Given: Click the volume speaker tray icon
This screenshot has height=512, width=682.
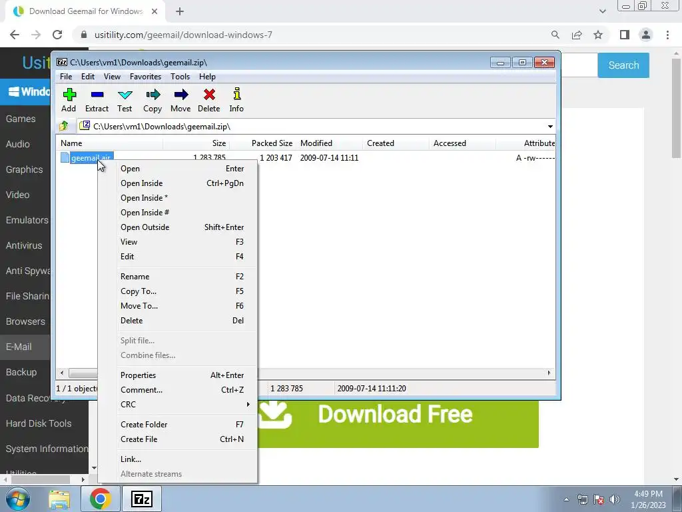Looking at the screenshot, I should point(615,499).
